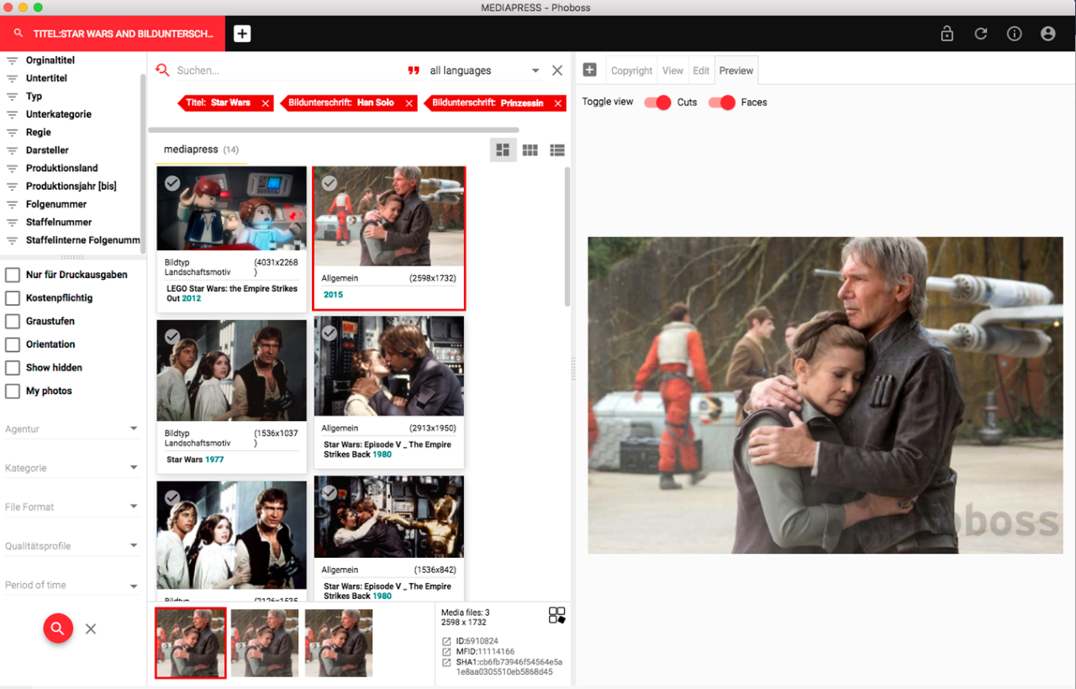
Task: Click the 2015 year on selected card
Action: pos(333,295)
